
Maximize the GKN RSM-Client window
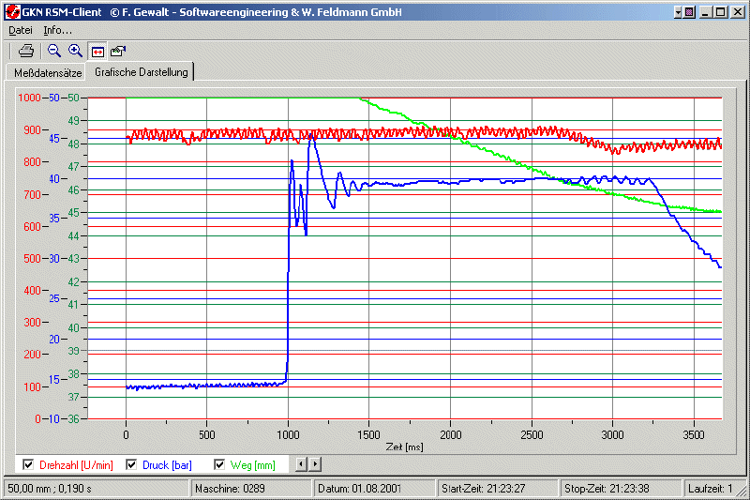(x=720, y=13)
